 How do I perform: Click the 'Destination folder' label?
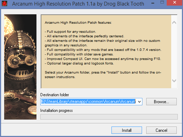coord(55,95)
